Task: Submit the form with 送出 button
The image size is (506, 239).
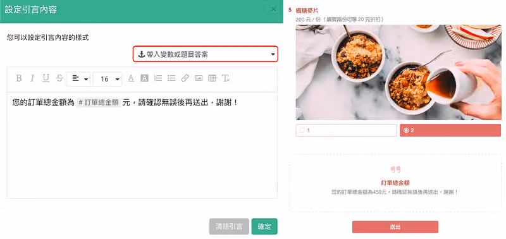Action: (x=395, y=227)
